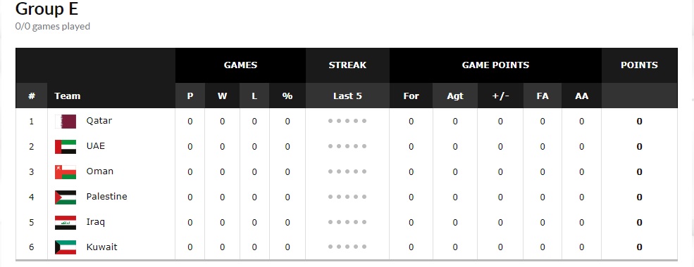The width and height of the screenshot is (694, 267).
Task: Click the Last 5 streak column header
Action: tap(347, 96)
